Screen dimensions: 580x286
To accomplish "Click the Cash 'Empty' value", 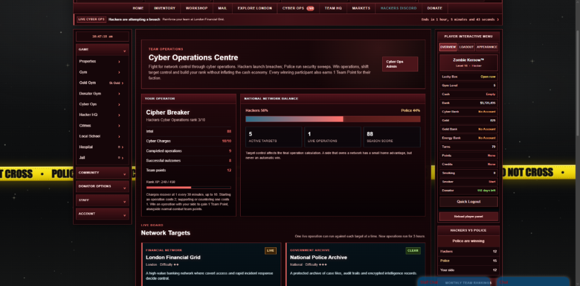I will (x=491, y=94).
